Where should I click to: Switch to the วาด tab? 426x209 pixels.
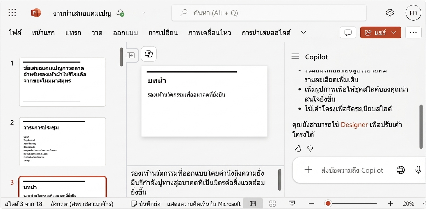[x=97, y=33]
